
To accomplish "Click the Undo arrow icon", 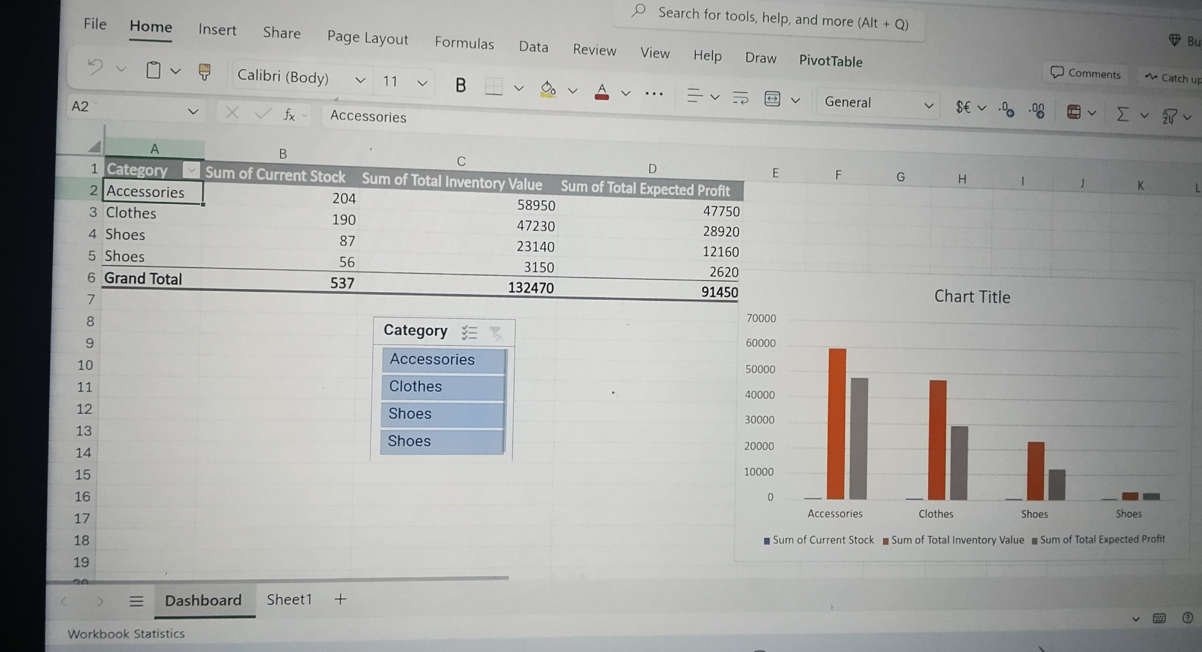I will point(95,67).
